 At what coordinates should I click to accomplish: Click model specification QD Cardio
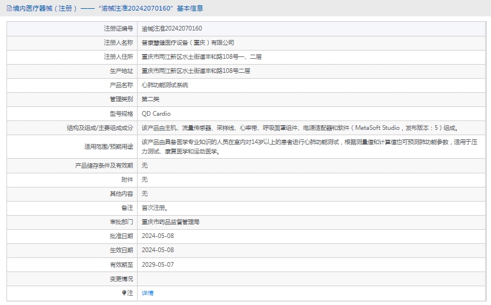click(x=156, y=113)
